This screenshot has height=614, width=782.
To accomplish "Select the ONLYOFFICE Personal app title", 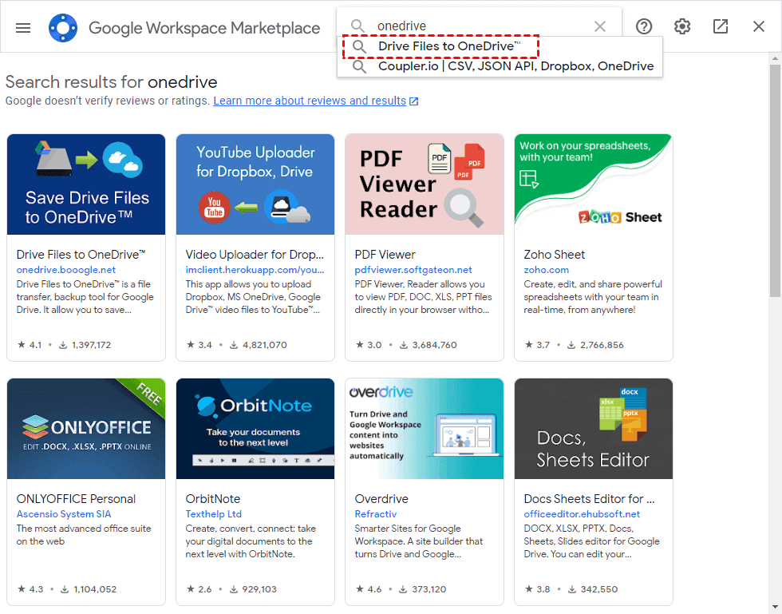I will pyautogui.click(x=77, y=499).
